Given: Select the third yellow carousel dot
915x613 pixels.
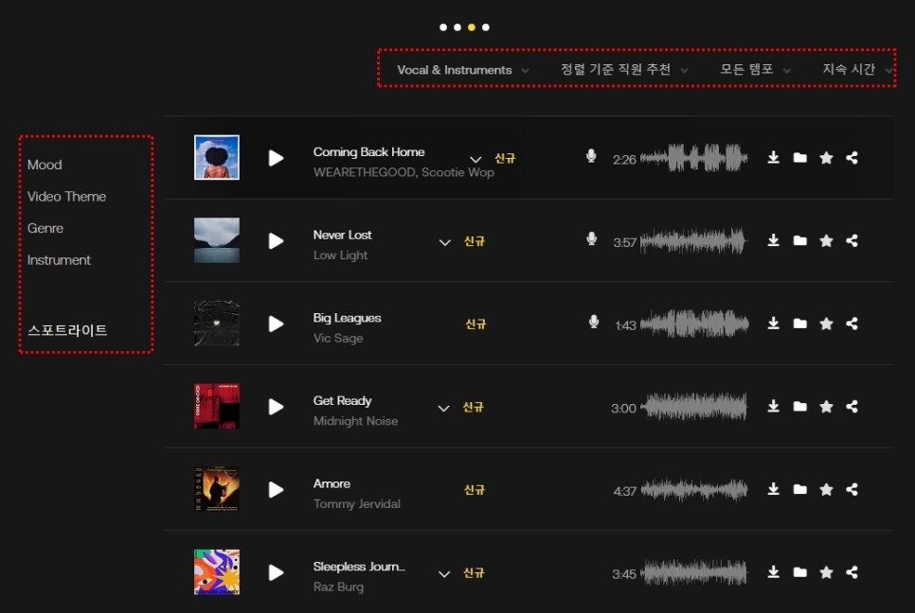Looking at the screenshot, I should 472,27.
